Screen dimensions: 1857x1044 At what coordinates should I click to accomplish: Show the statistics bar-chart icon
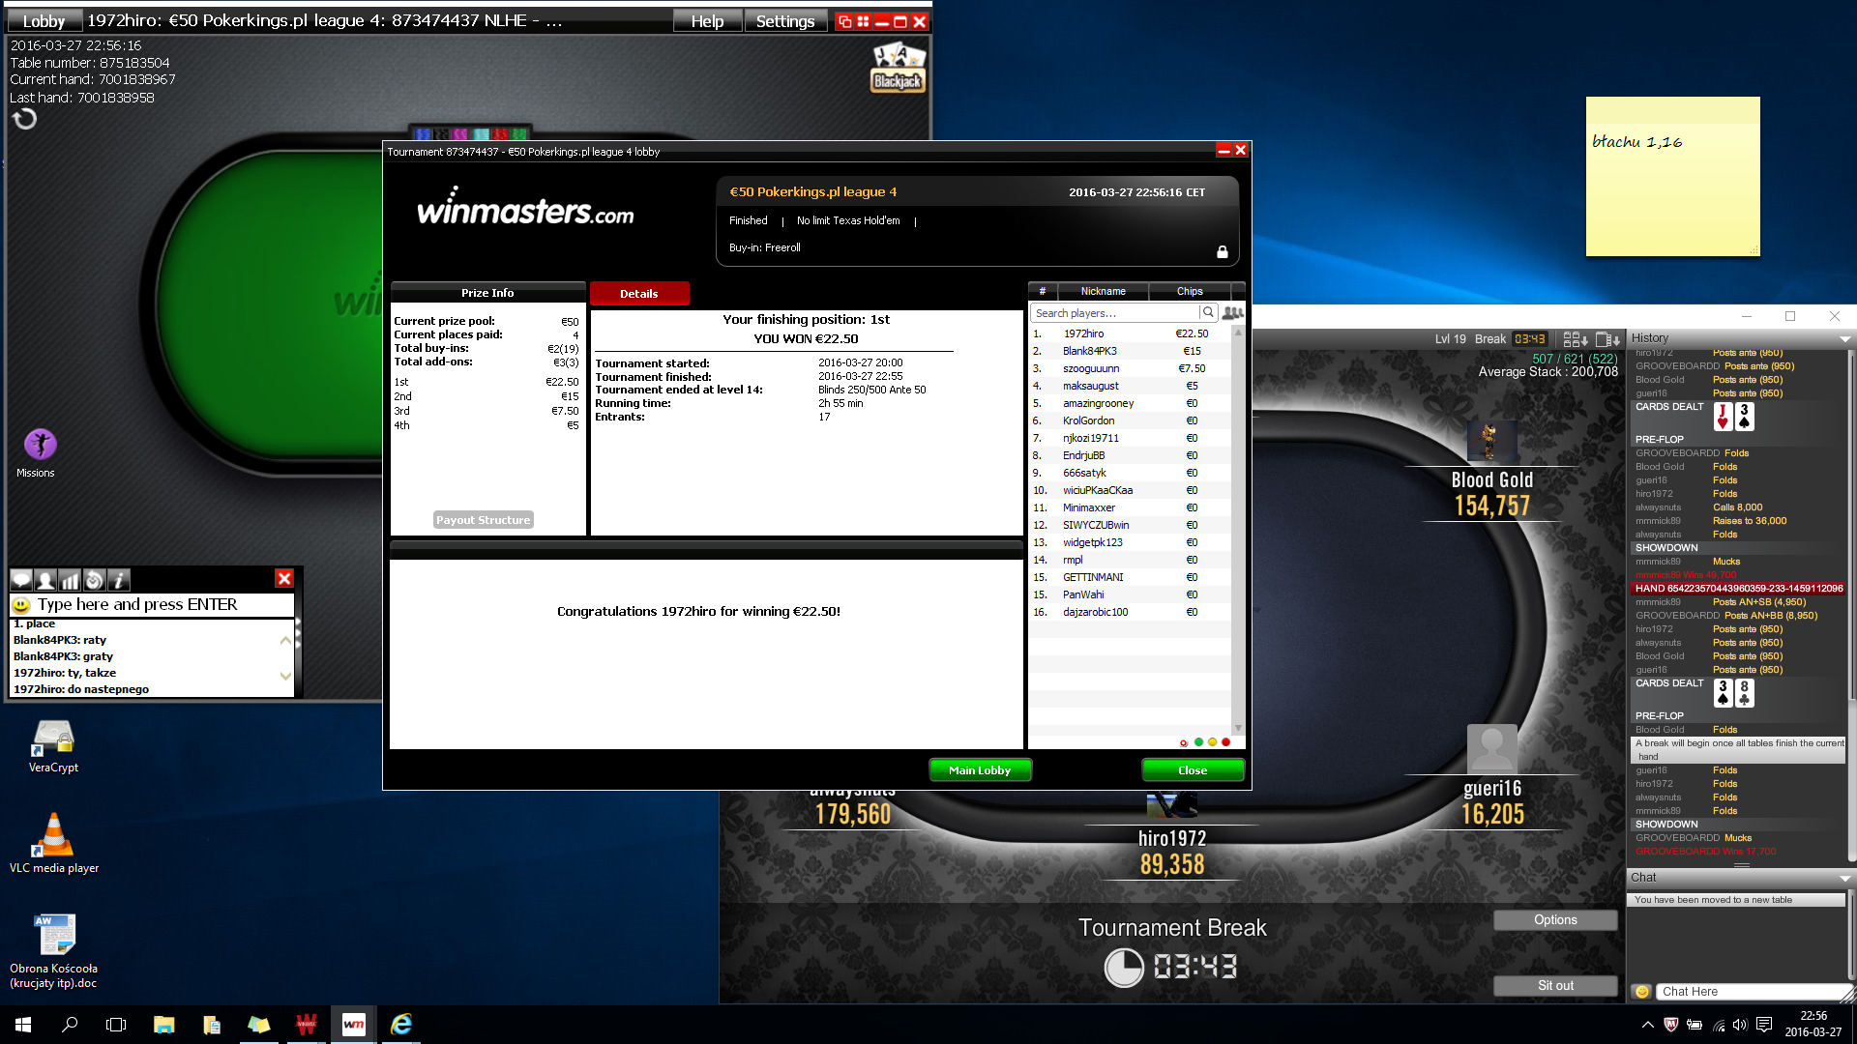click(70, 579)
